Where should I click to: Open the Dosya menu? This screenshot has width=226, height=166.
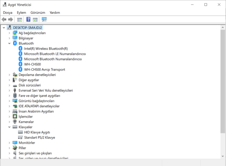pos(8,13)
